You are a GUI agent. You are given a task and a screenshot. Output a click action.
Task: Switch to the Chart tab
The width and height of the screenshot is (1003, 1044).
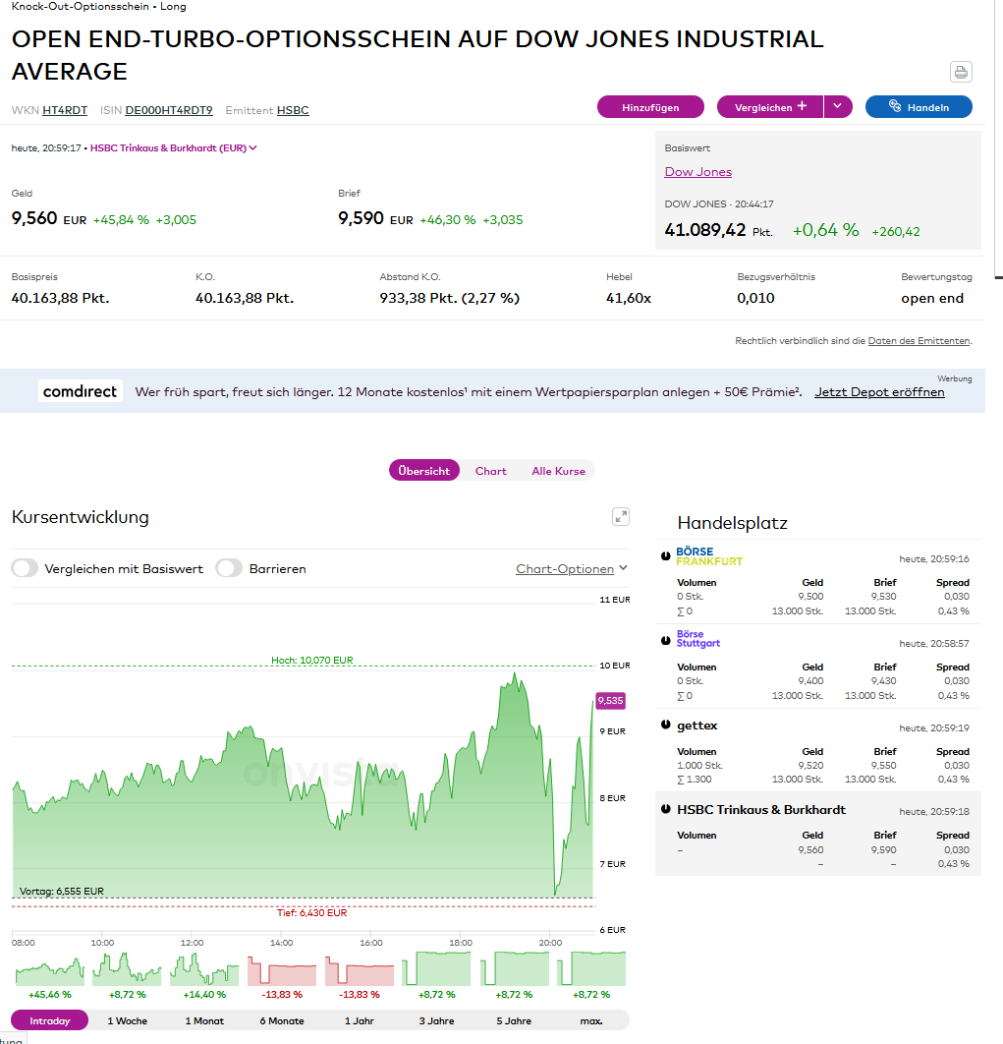(490, 471)
